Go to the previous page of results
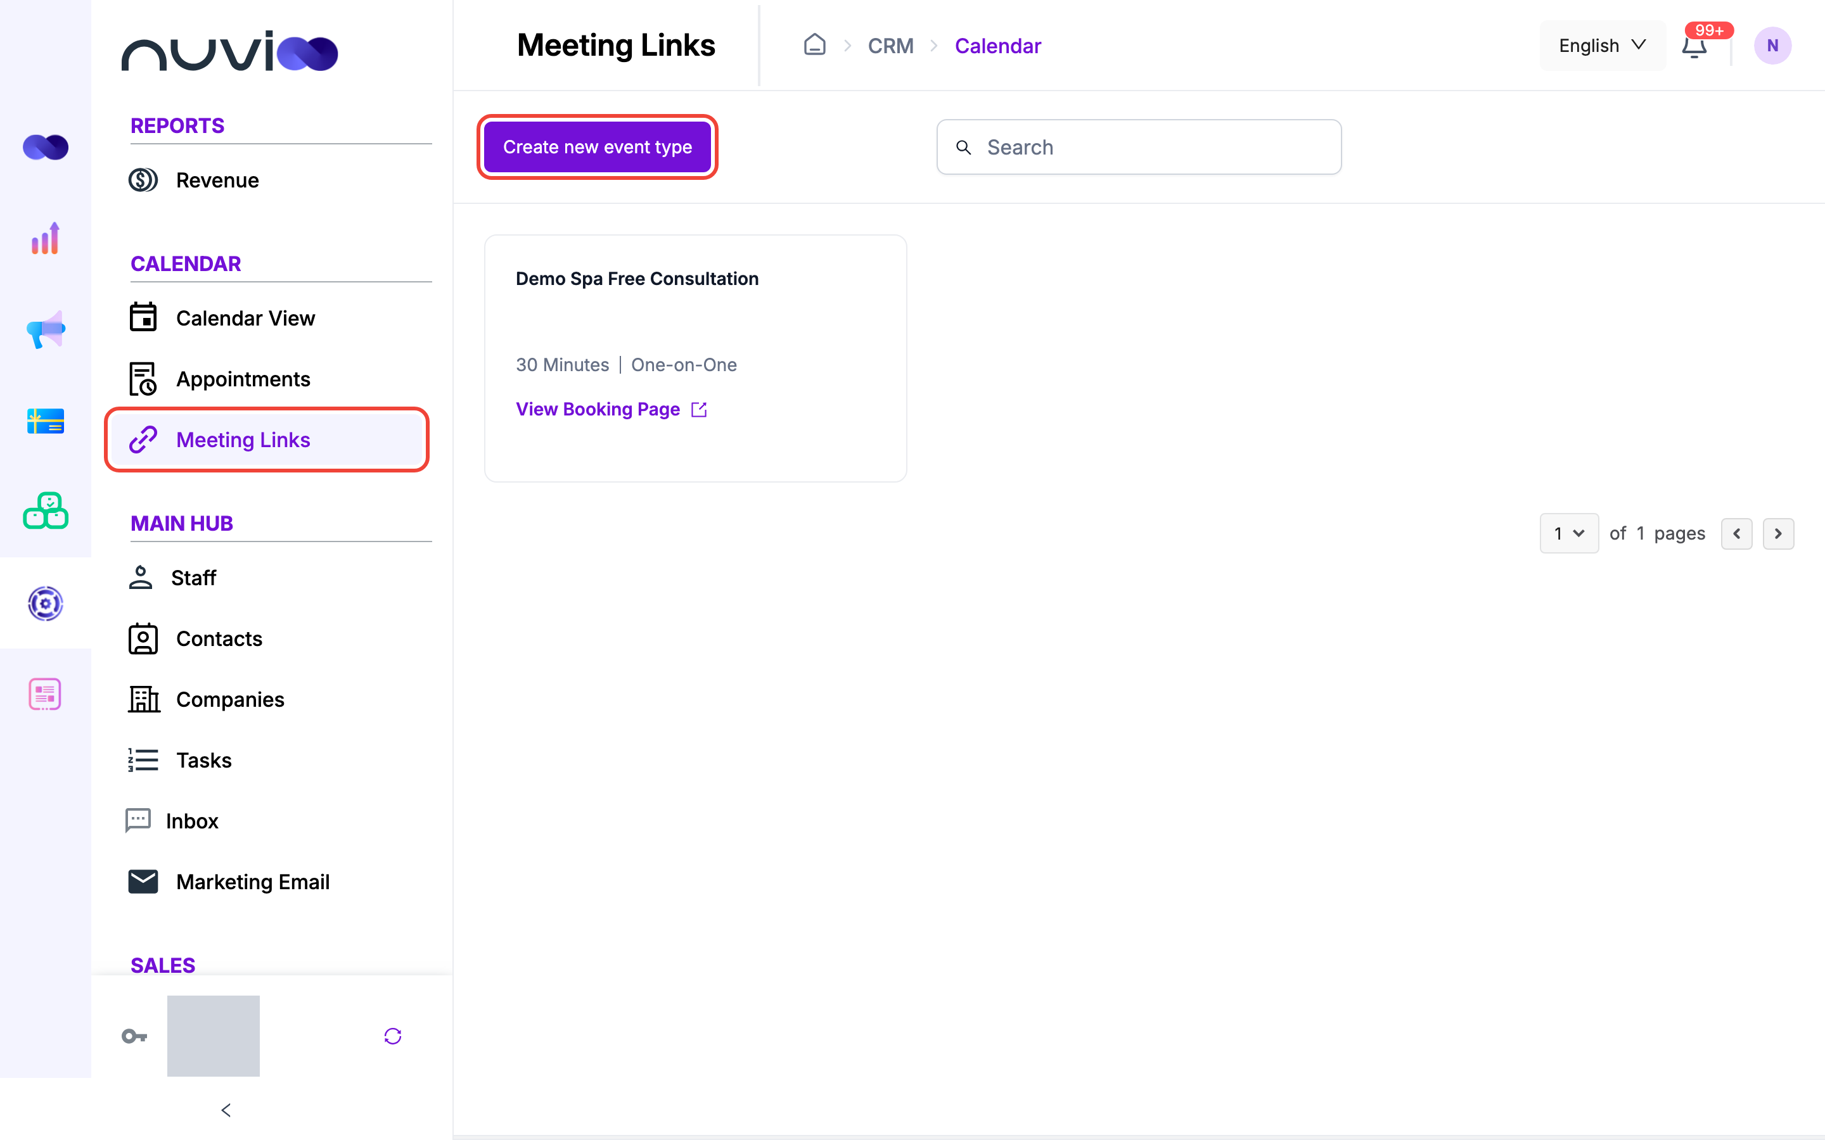Viewport: 1825px width, 1140px height. pyautogui.click(x=1737, y=534)
